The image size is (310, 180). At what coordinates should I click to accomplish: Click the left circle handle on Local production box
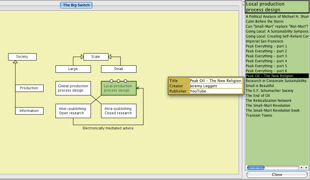click(111, 81)
